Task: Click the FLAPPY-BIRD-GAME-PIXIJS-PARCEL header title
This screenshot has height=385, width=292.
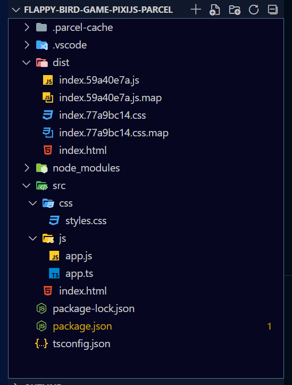Action: (98, 10)
